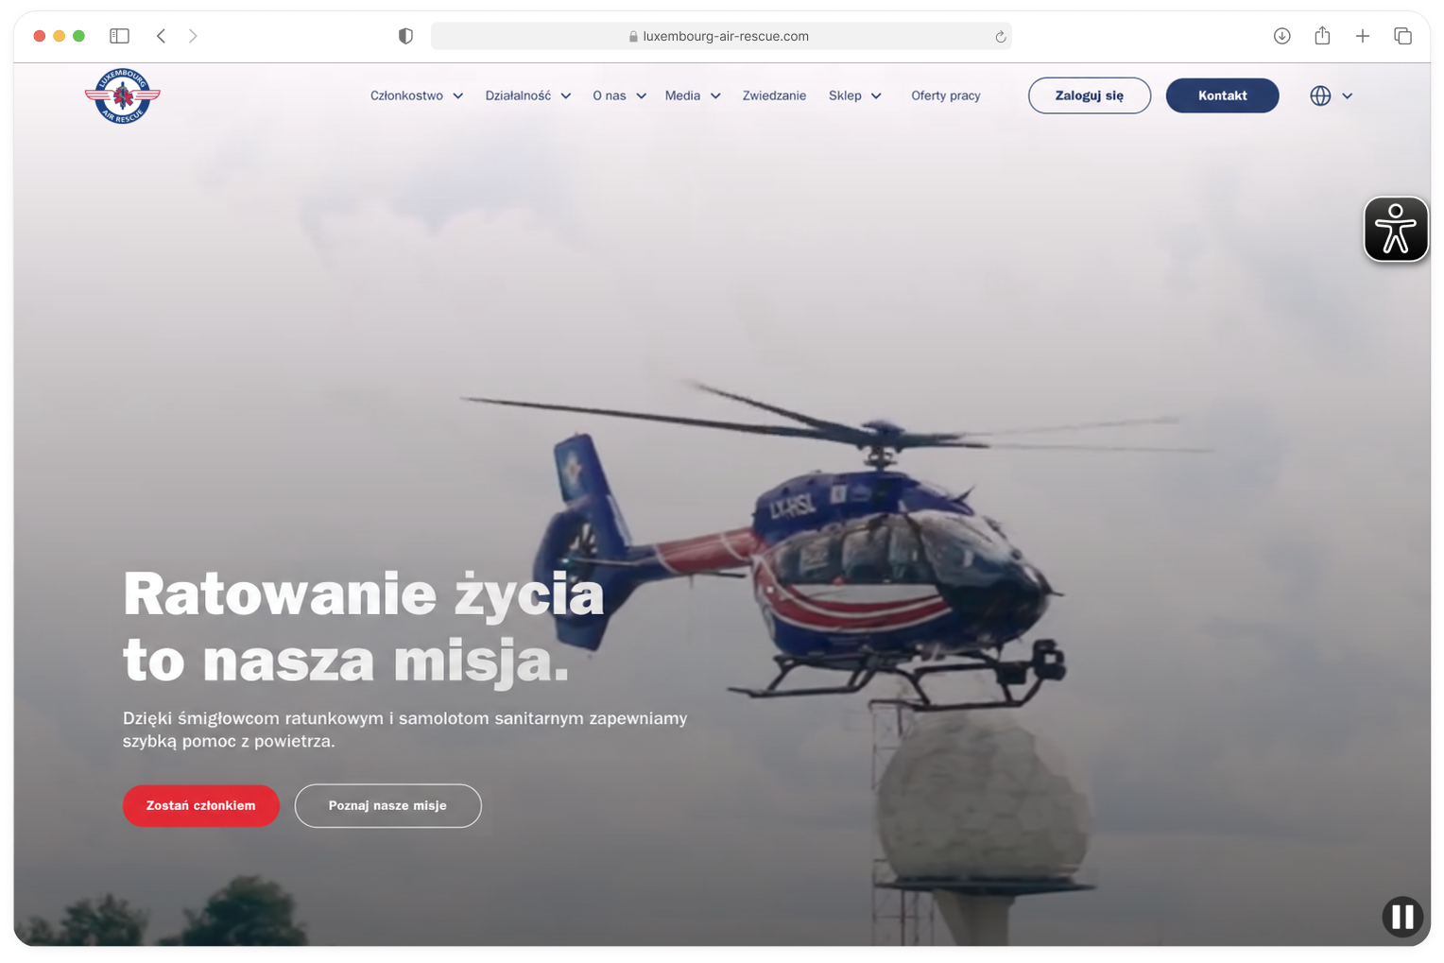Click the address bar URL field

[721, 36]
